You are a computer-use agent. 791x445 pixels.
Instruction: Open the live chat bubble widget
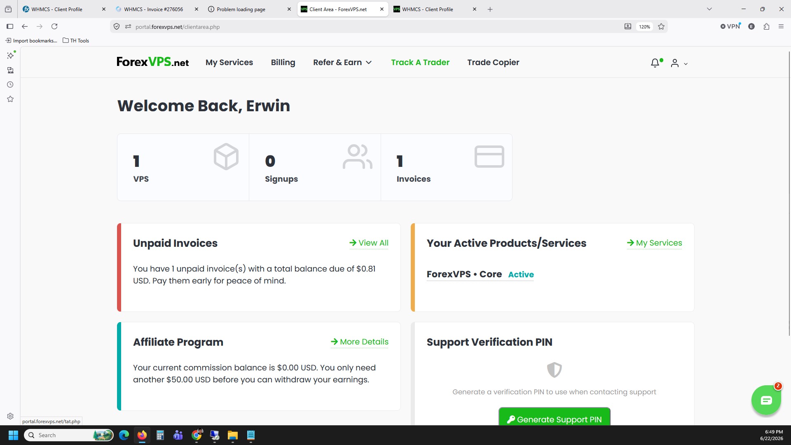tap(766, 400)
